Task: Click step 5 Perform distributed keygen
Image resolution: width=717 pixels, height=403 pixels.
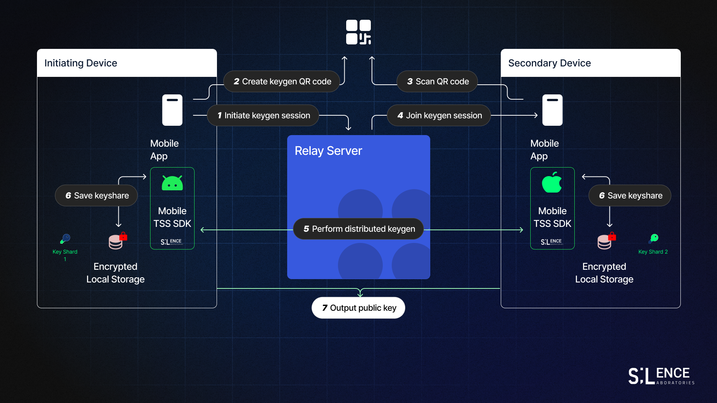Action: tap(358, 229)
